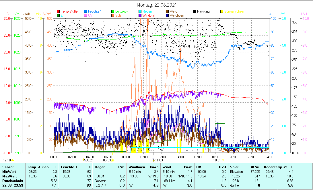Click the brown Wind legend square
This screenshot has width=313, height=190.
pyautogui.click(x=167, y=11)
